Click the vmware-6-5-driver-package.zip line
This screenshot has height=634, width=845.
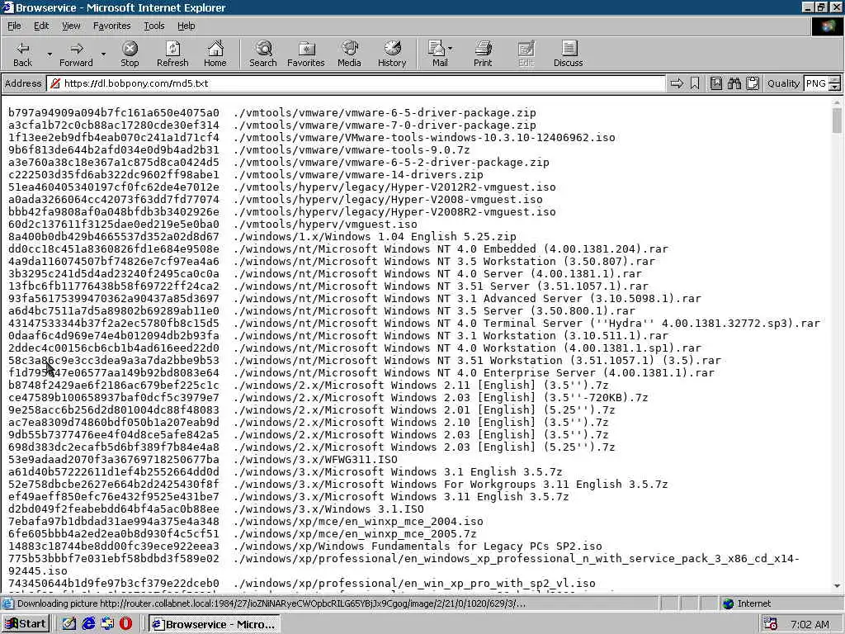pos(272,112)
